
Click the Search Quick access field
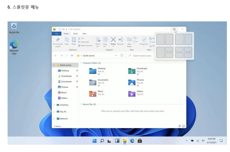pyautogui.click(x=140, y=56)
